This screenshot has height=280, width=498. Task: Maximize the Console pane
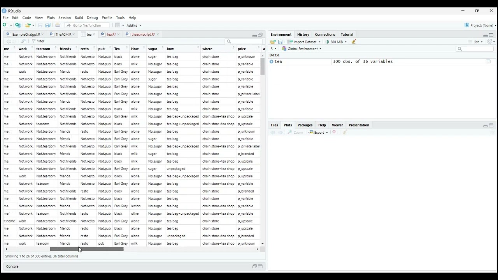click(260, 266)
